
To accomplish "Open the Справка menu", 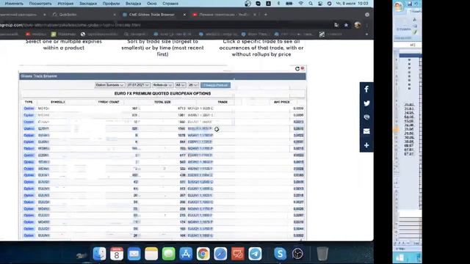I will coord(170,3).
